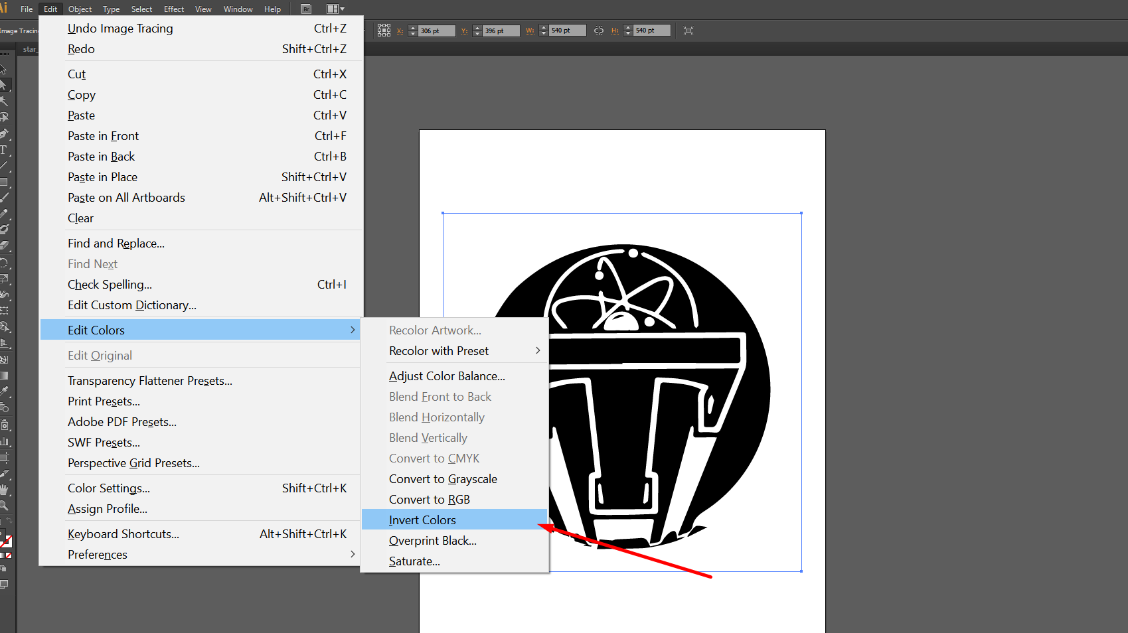Image resolution: width=1128 pixels, height=633 pixels.
Task: Open Color Settings entry
Action: 201,488
